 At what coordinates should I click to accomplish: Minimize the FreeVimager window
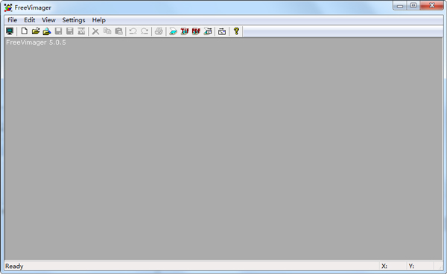coord(400,6)
